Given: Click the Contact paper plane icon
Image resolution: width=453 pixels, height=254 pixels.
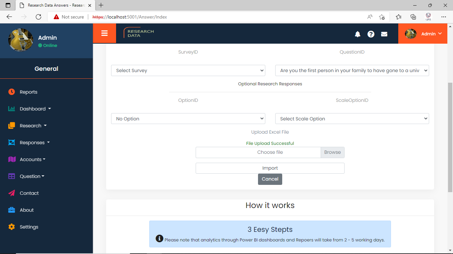Looking at the screenshot, I should pyautogui.click(x=12, y=193).
